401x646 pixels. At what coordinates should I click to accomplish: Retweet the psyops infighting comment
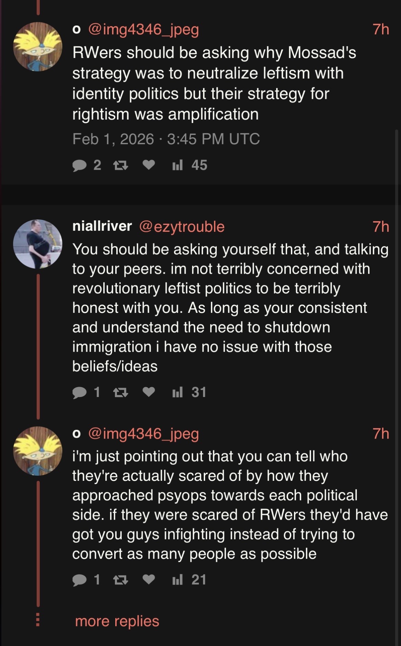(x=120, y=580)
